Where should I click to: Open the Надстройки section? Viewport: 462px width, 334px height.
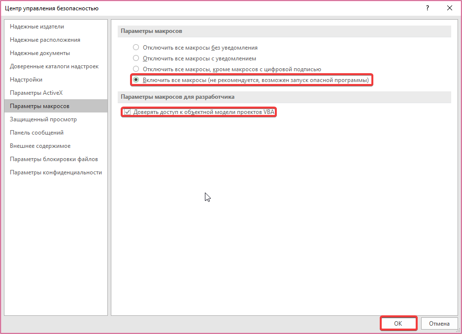26,80
